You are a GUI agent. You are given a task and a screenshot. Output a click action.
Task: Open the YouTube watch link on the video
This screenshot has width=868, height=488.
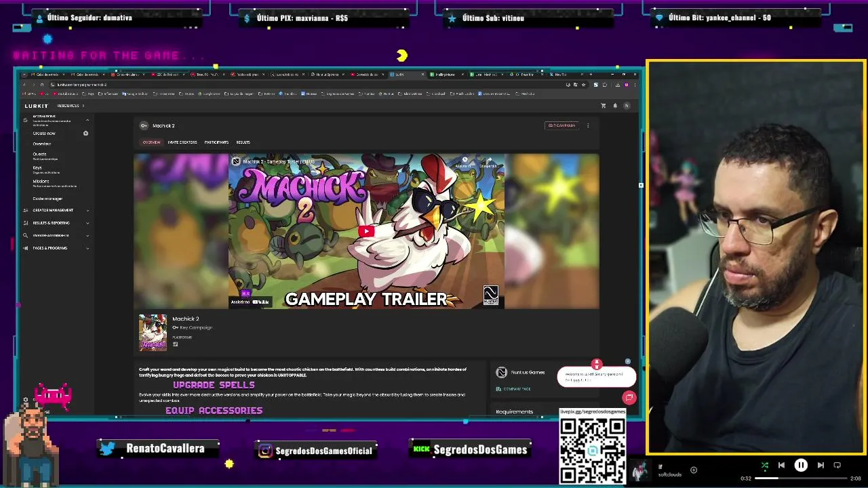coord(250,302)
